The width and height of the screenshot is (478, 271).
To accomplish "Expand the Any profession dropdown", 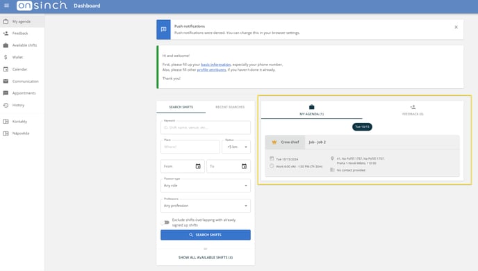I will pyautogui.click(x=206, y=206).
